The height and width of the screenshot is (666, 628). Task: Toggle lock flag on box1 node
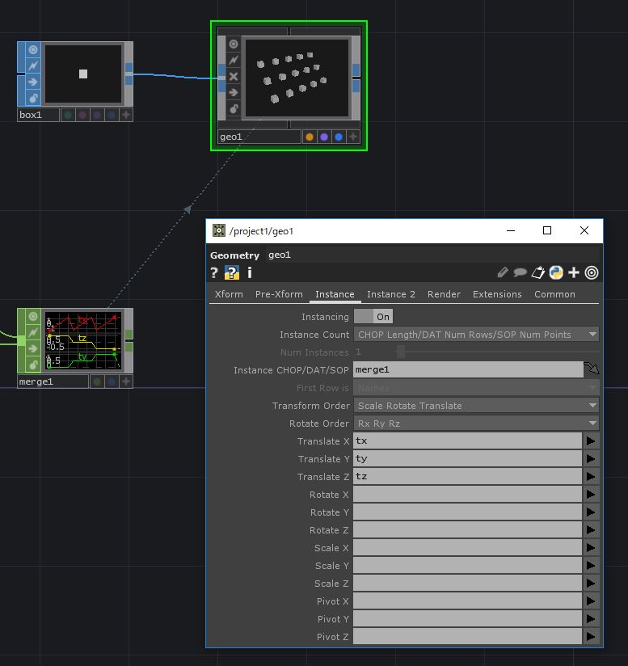33,98
